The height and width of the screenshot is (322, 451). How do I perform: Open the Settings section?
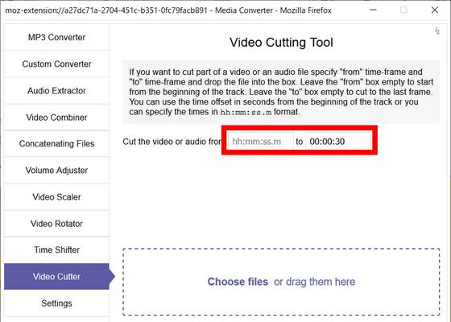(x=56, y=303)
